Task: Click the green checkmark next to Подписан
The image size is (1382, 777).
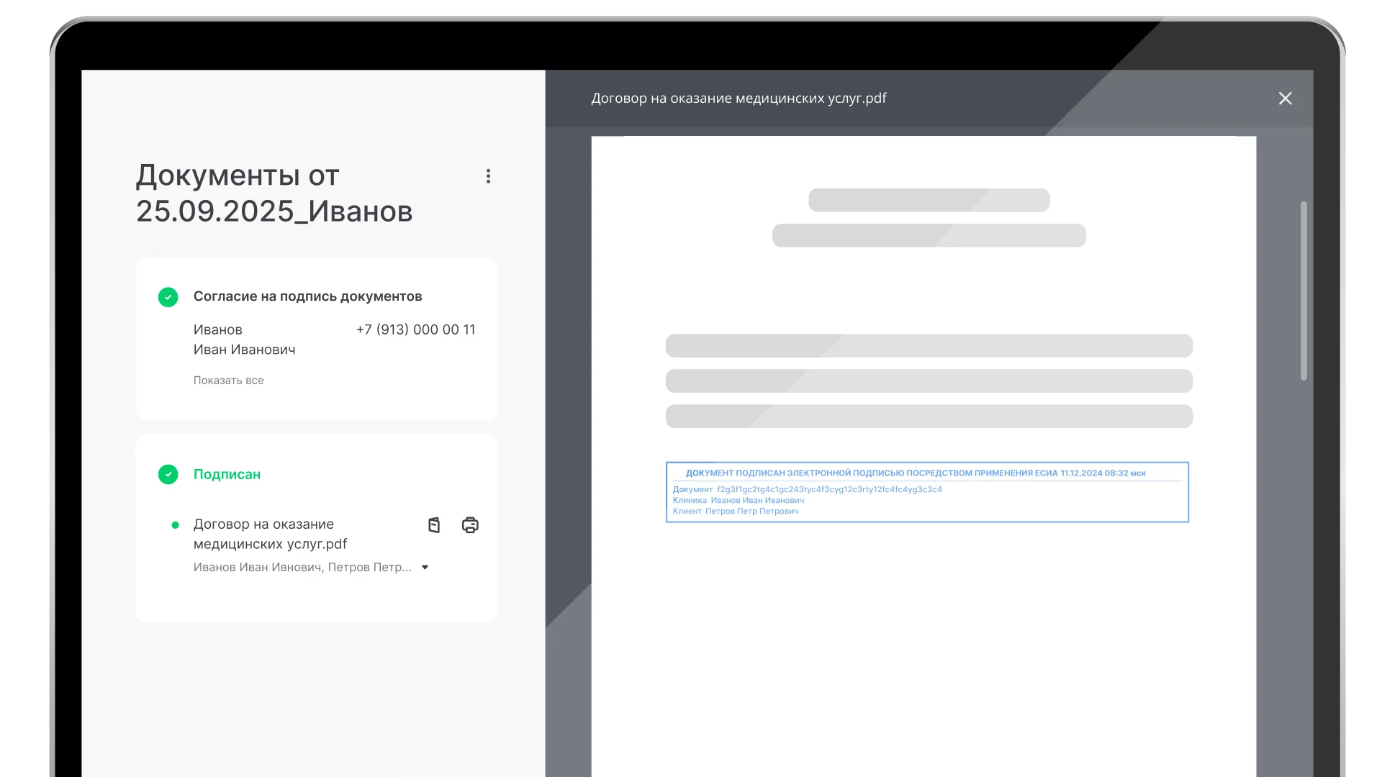Action: pos(168,475)
